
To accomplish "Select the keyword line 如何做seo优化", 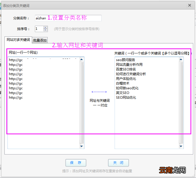I will tap(127, 88).
